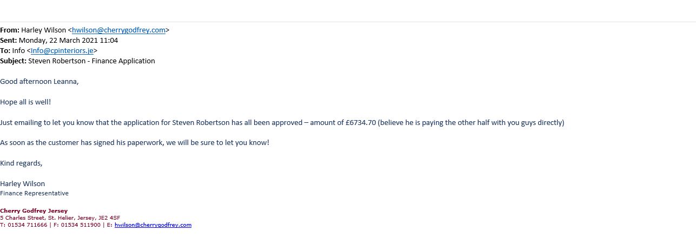Image resolution: width=696 pixels, height=237 pixels.
Task: Click the bold "From:" header label
Action: (9, 30)
